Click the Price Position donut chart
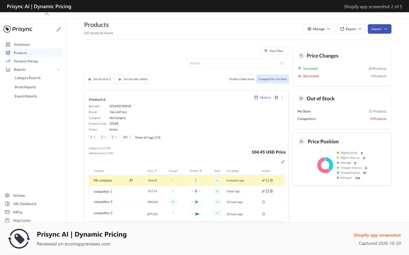Screen dimensions: 409x255 click(325, 165)
